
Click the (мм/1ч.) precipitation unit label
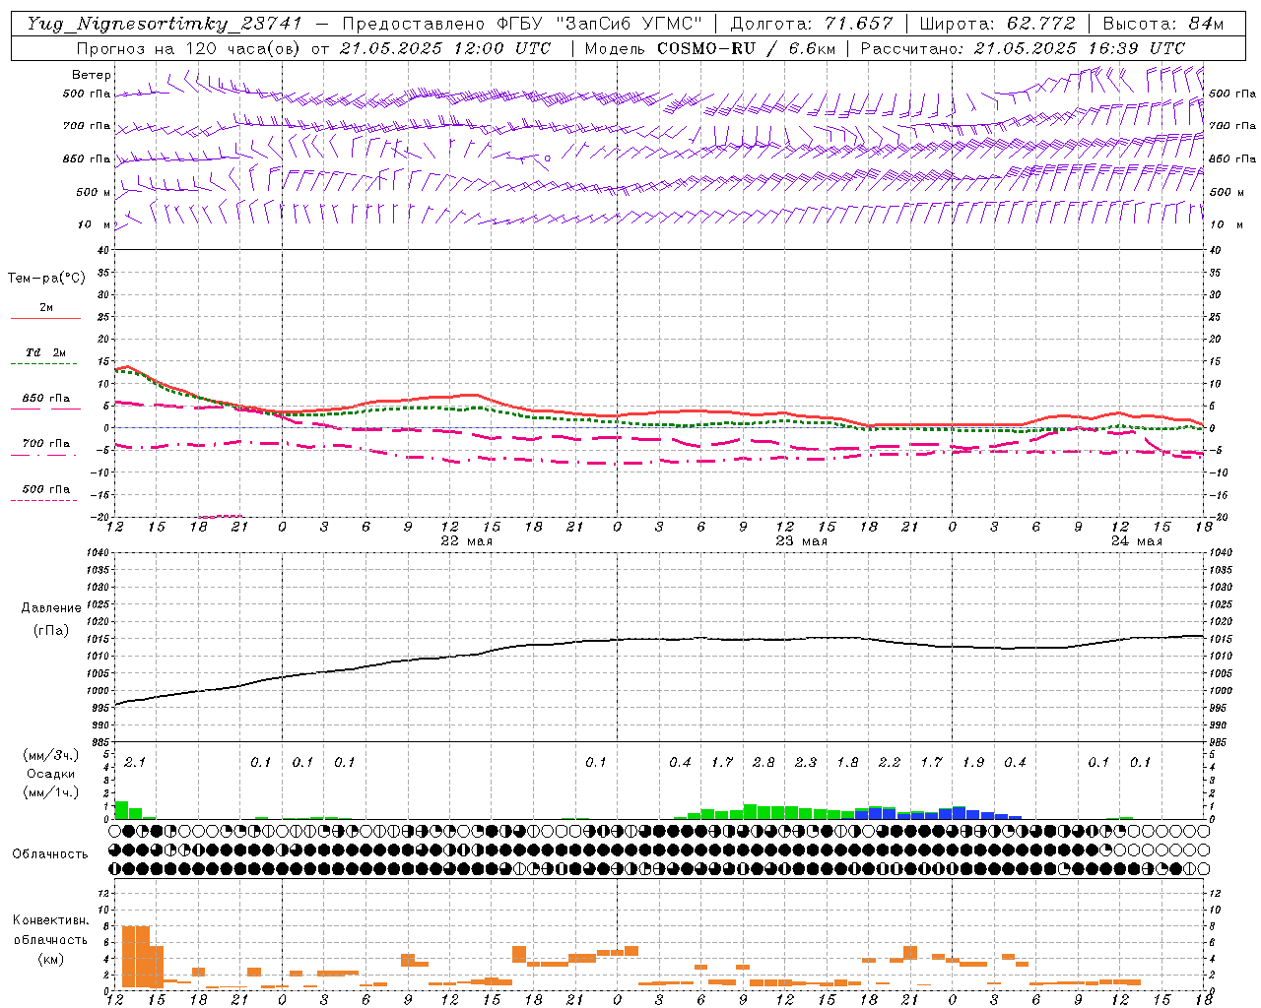pos(50,792)
